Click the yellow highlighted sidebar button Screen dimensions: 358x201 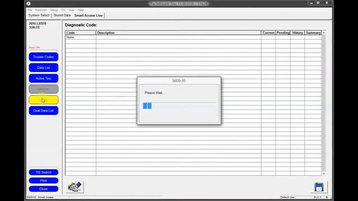click(x=44, y=100)
